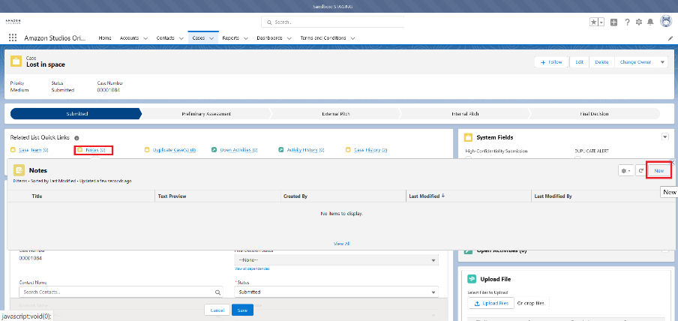The image size is (678, 321).
Task: Show more case actions dropdown
Action: click(662, 62)
